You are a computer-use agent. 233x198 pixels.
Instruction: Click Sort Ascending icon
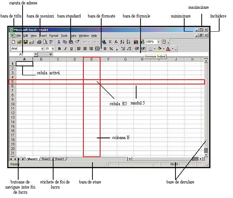(x=122, y=42)
